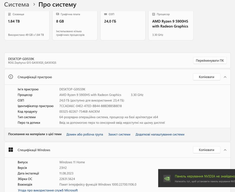Collapse the Специфікації пристрою section chevron
The image size is (235, 192).
pos(225,77)
